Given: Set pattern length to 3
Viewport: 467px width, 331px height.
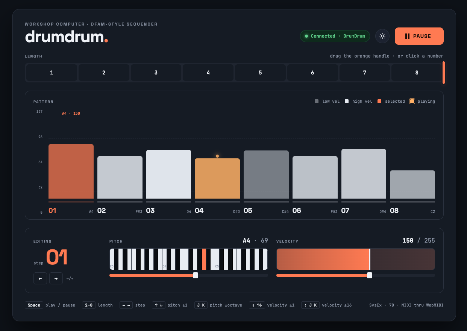Looking at the screenshot, I should pyautogui.click(x=156, y=73).
